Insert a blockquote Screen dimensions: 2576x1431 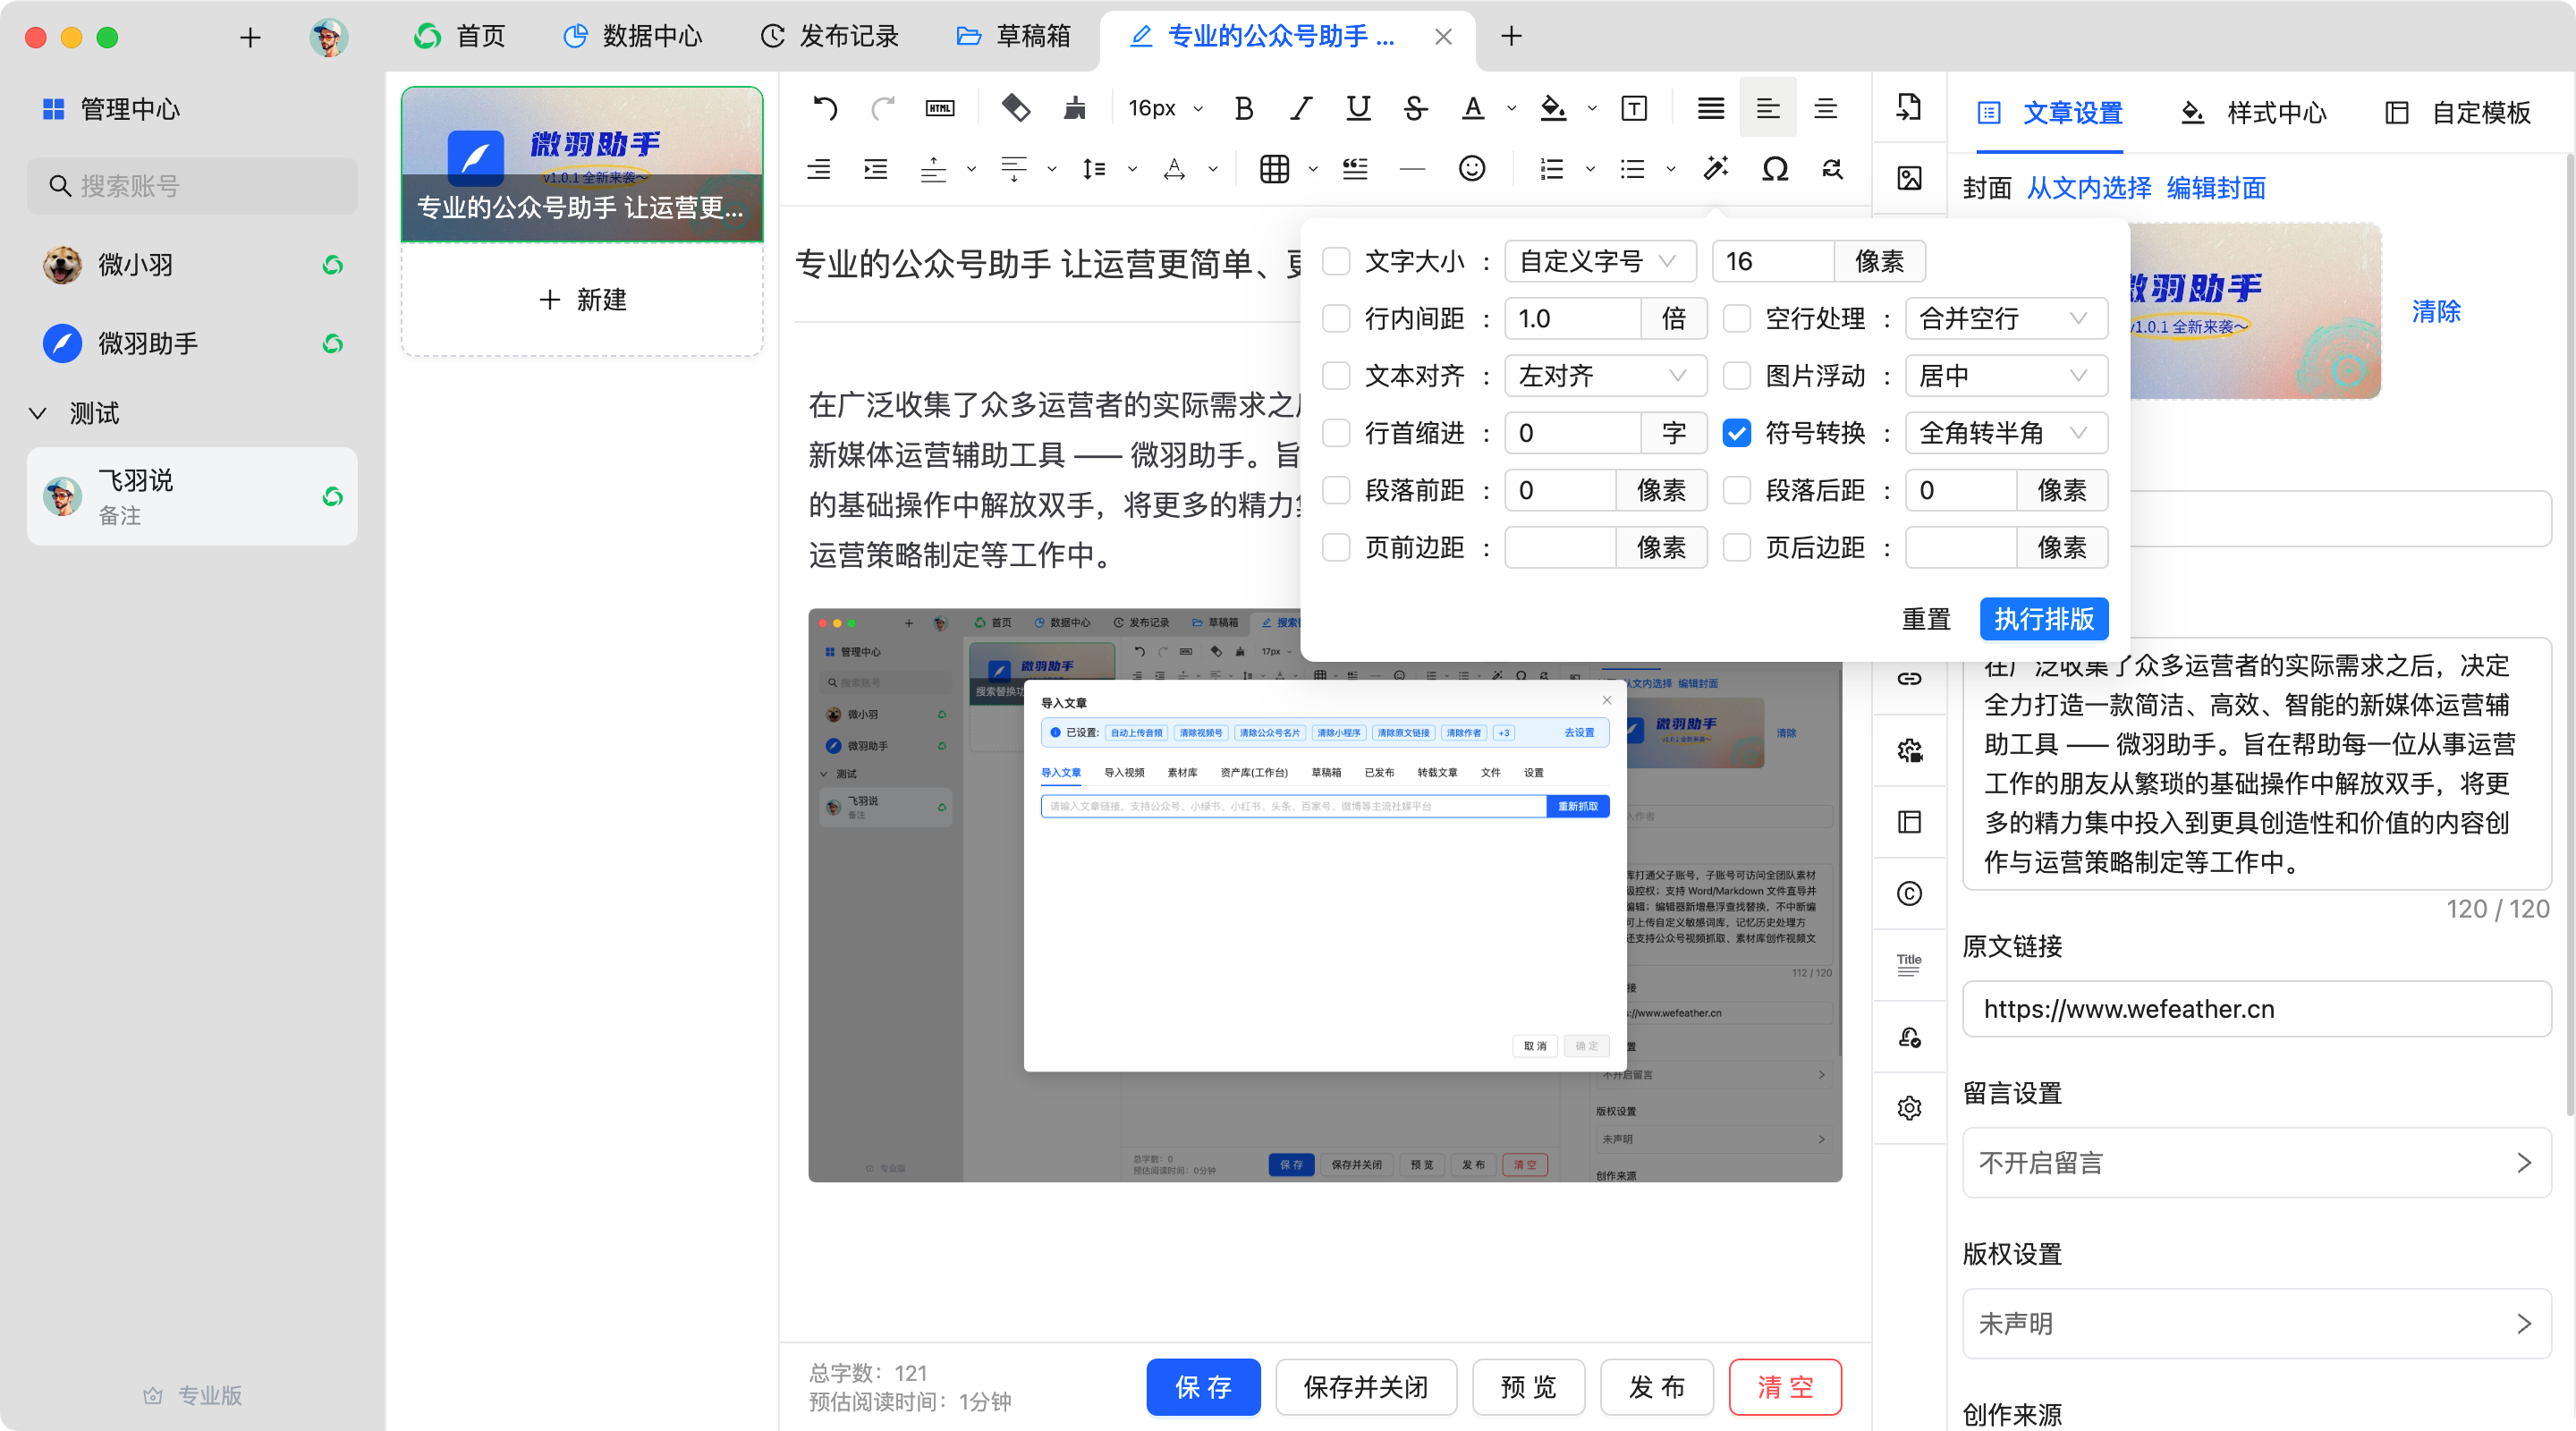1354,168
